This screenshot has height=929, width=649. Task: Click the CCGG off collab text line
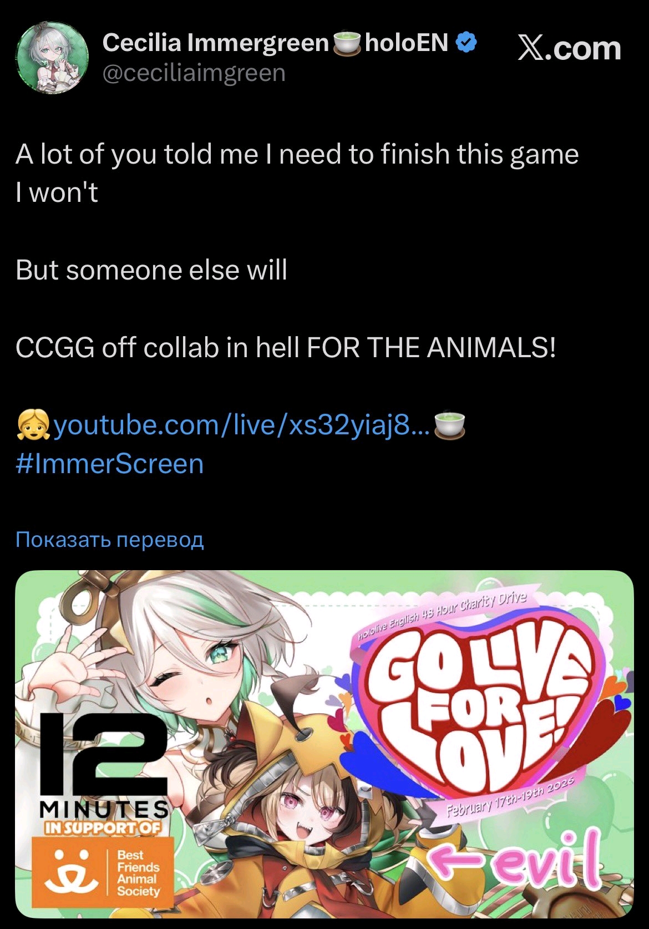pos(286,348)
